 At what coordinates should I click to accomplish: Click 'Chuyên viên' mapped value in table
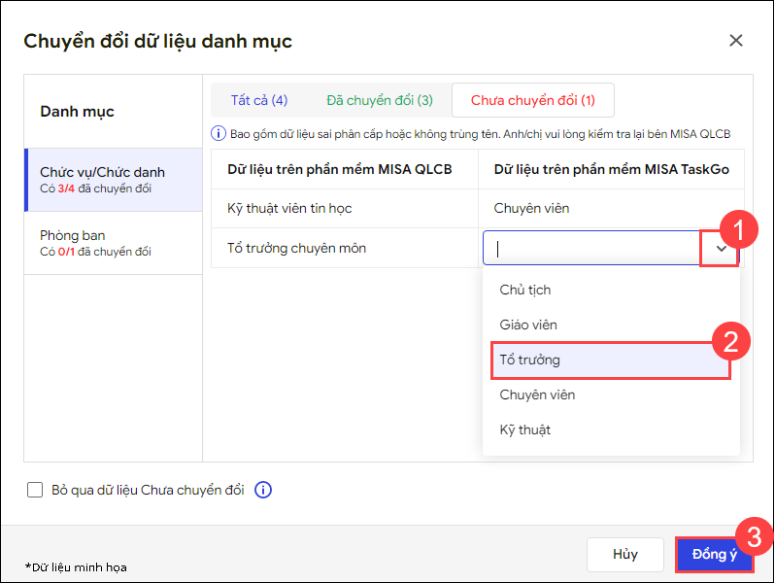[x=531, y=208]
